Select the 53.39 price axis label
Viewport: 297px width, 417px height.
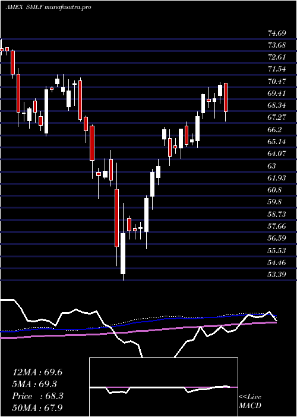[277, 274]
